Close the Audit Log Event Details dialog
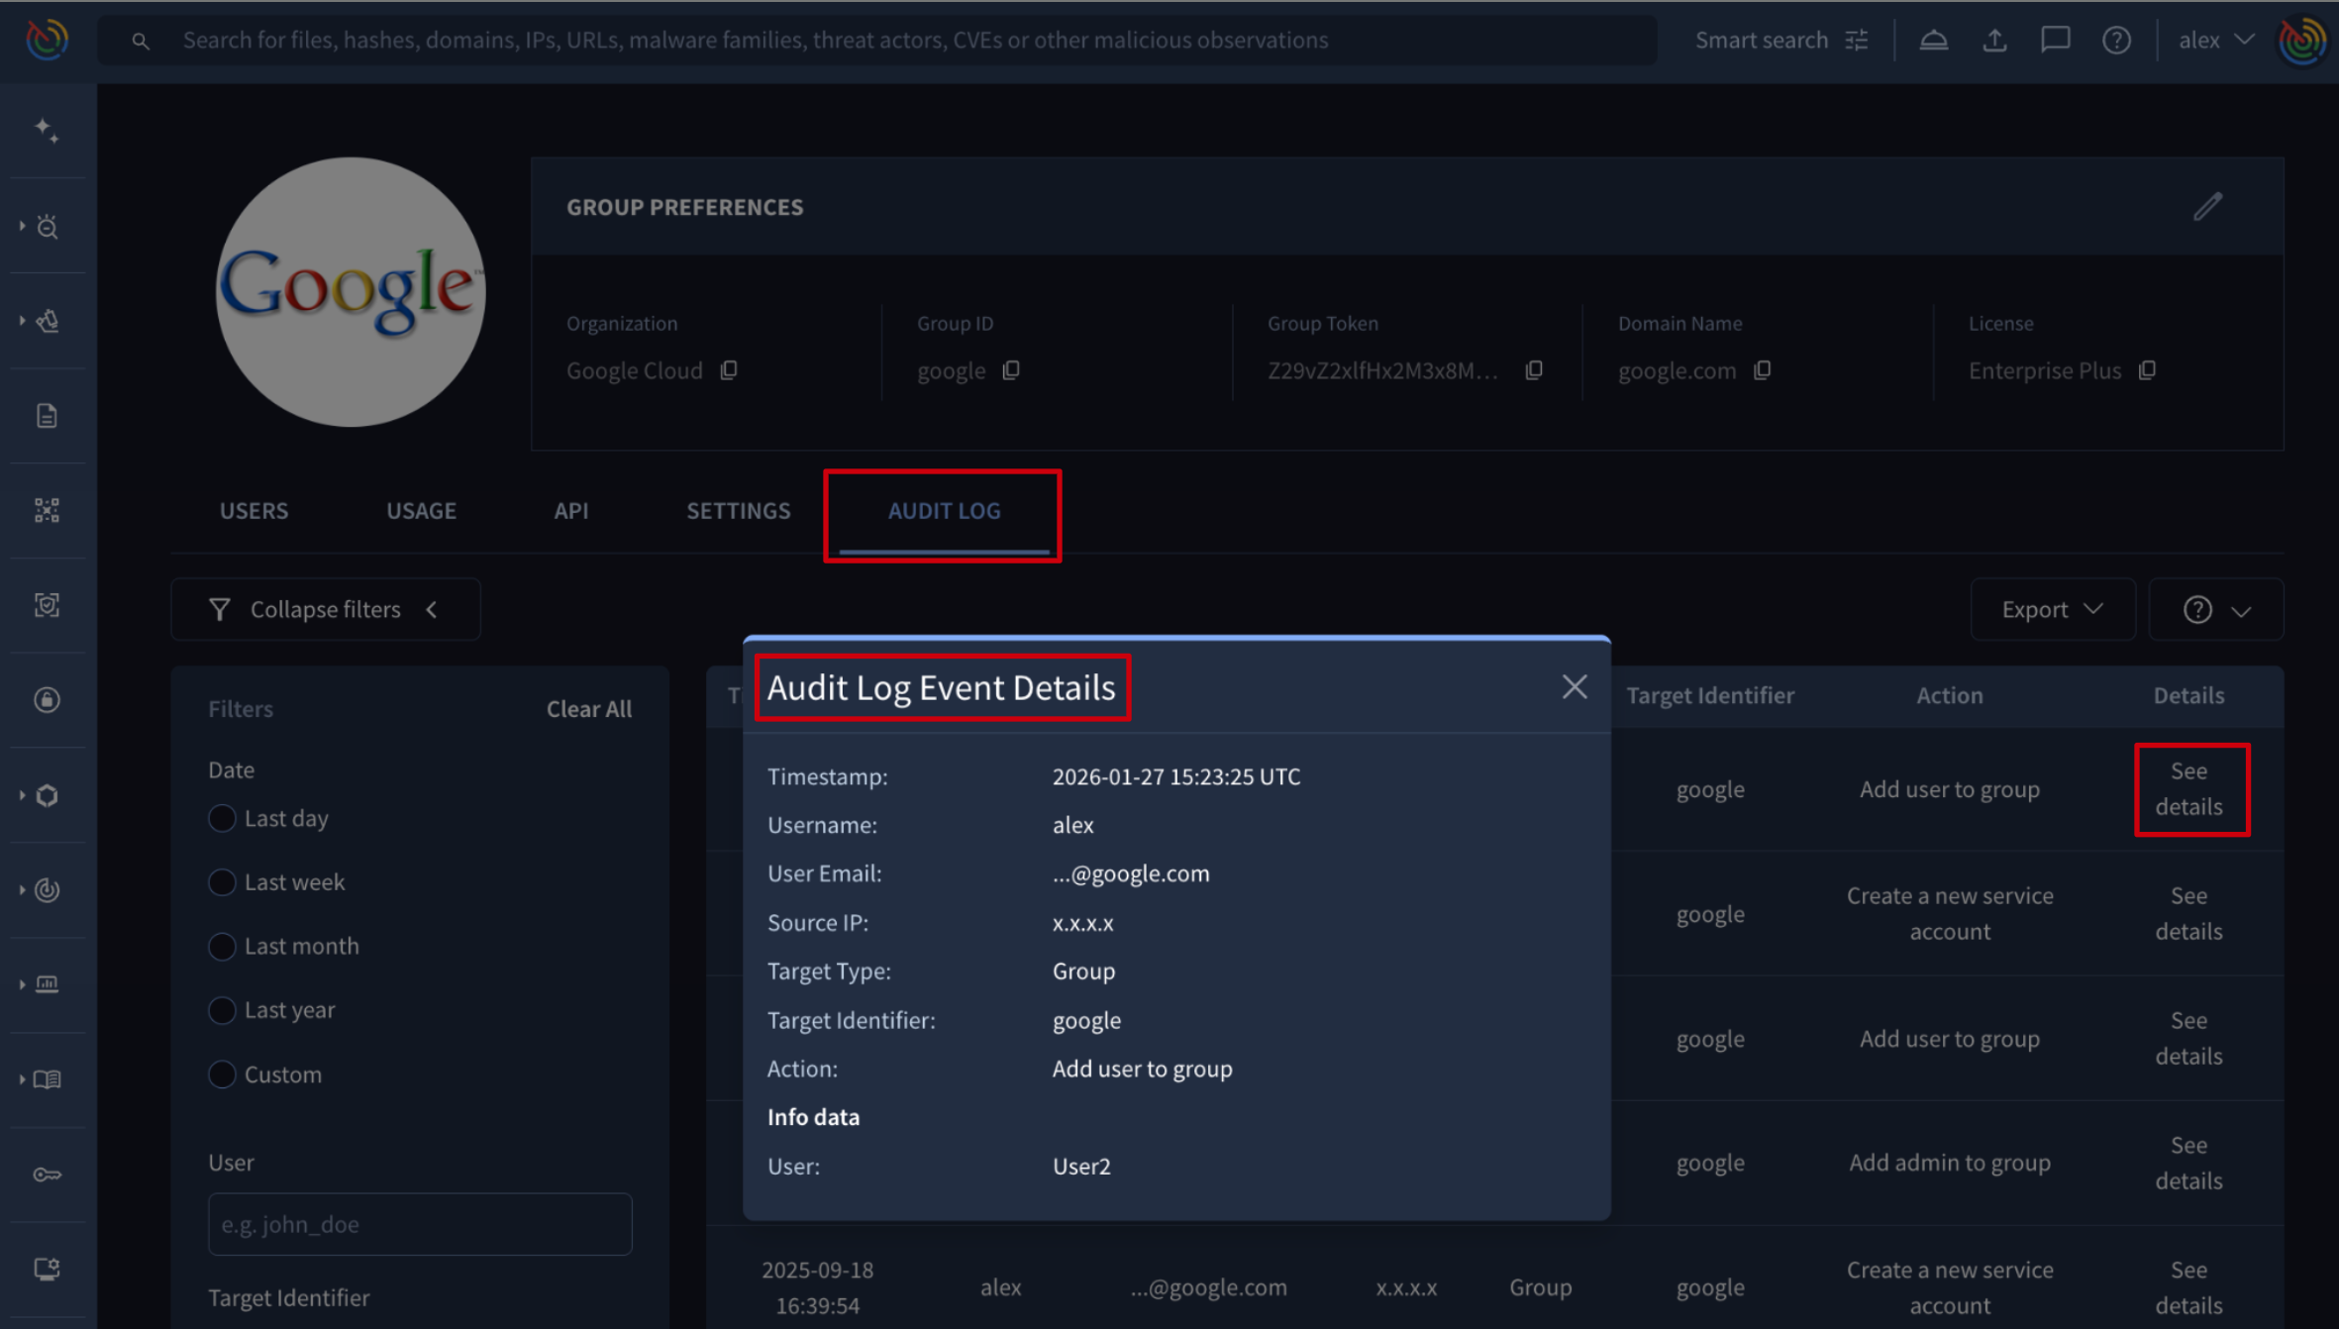 click(1574, 686)
